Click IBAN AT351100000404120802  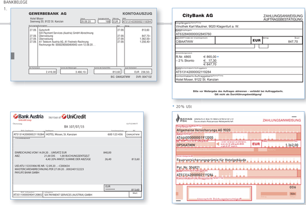(x=28, y=195)
